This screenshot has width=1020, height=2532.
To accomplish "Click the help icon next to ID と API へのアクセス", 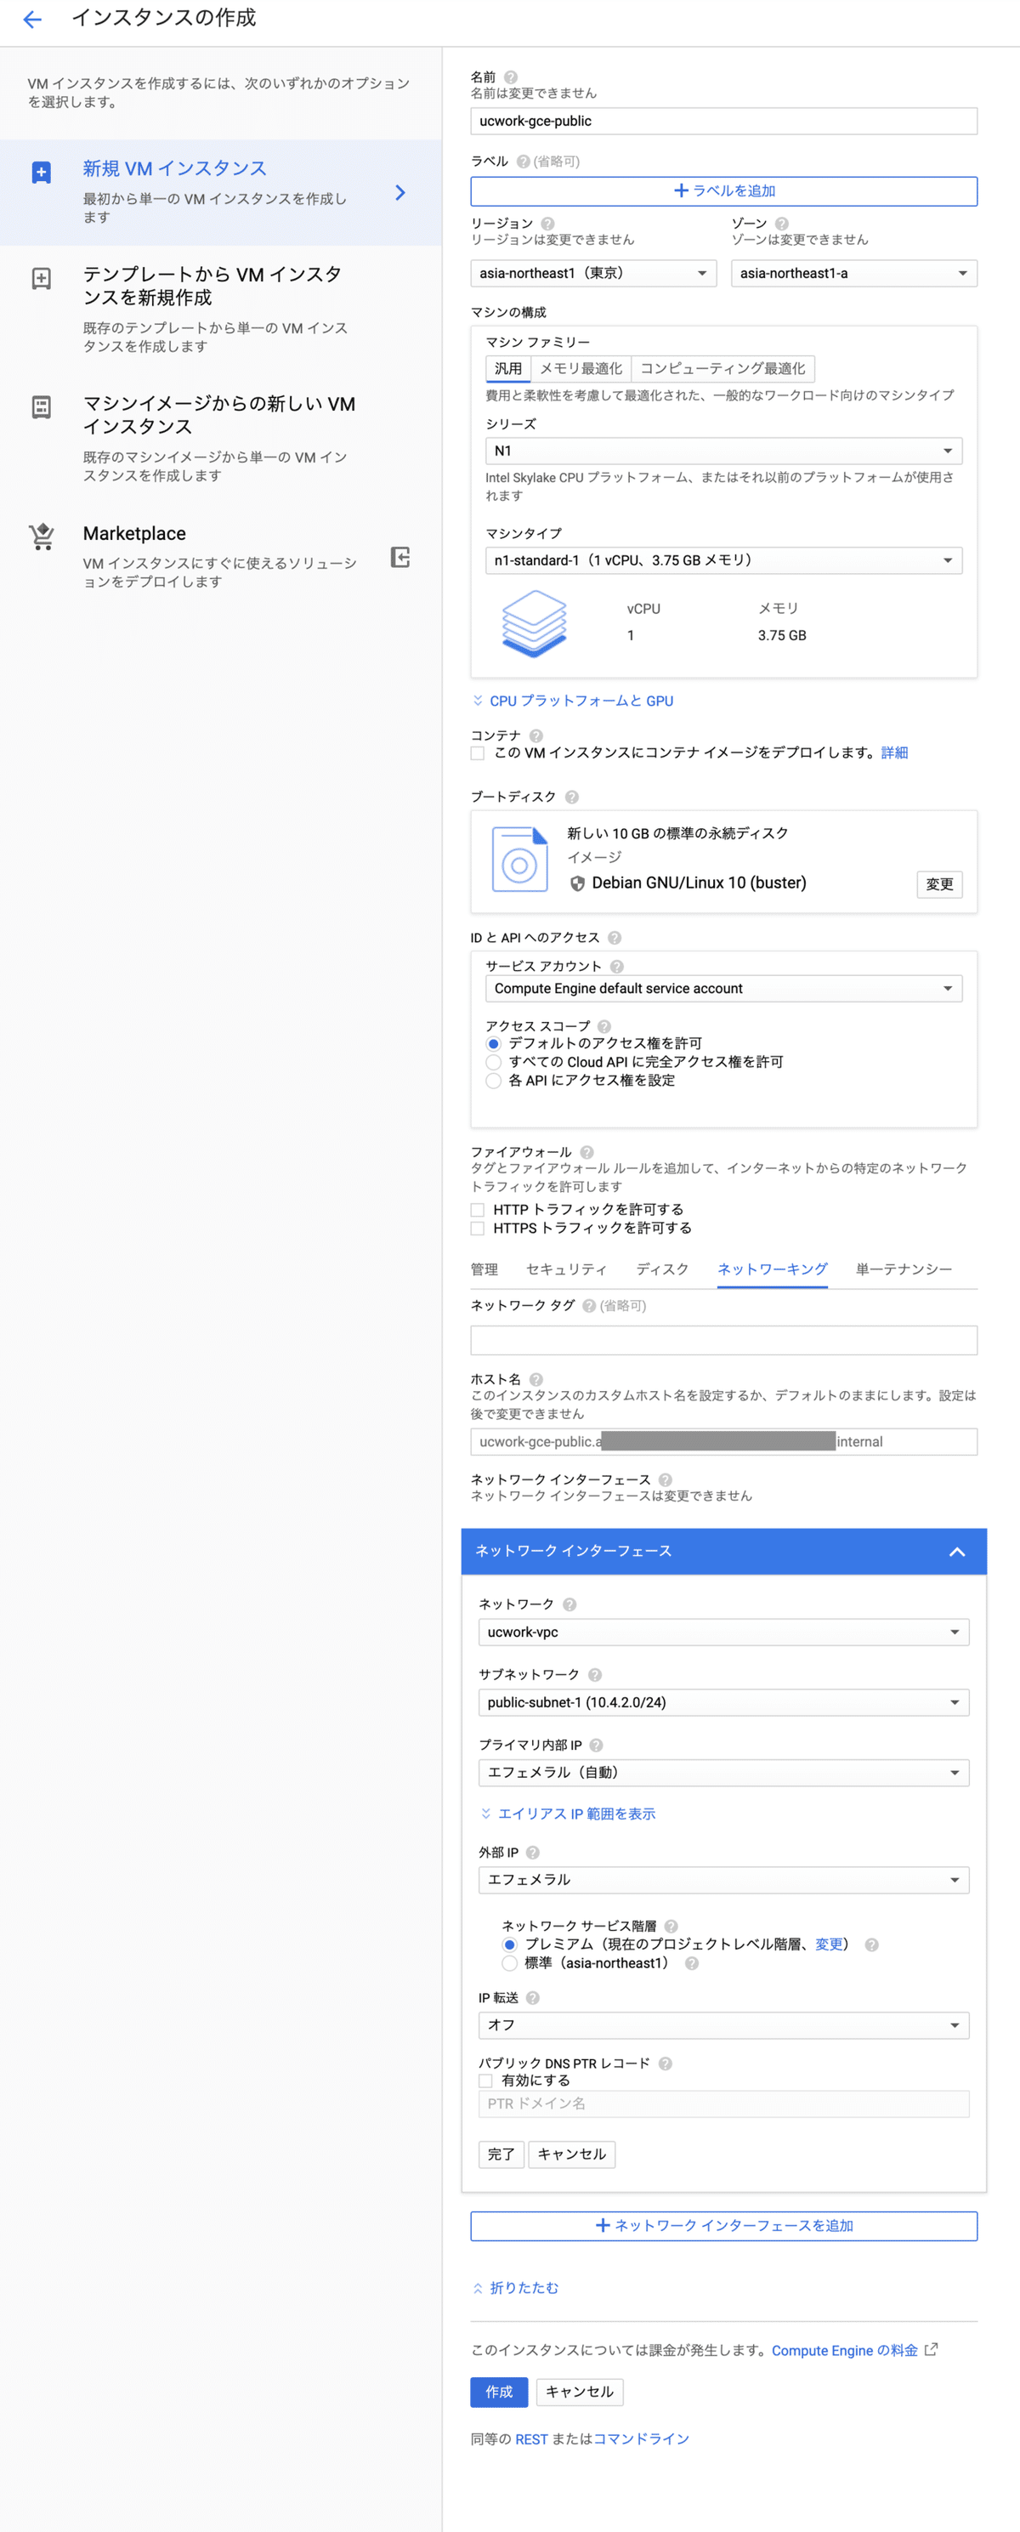I will (x=615, y=938).
